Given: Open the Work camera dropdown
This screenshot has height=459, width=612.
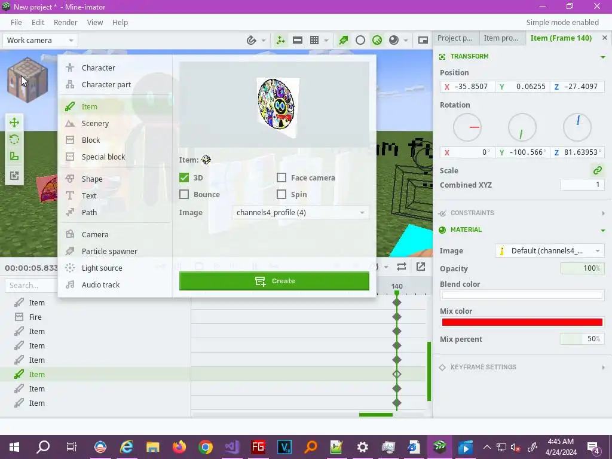Looking at the screenshot, I should [40, 40].
